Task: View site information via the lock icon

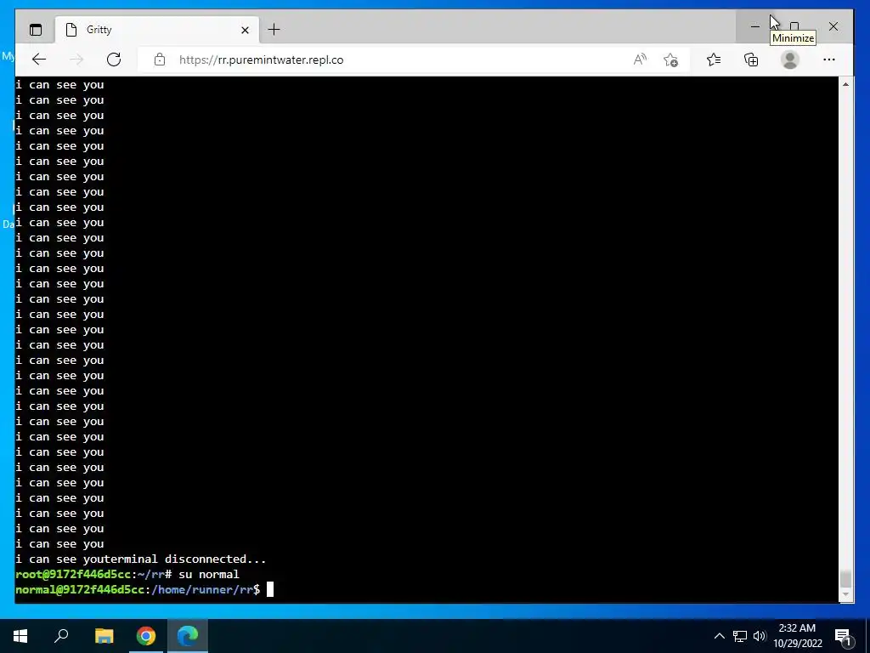Action: pyautogui.click(x=160, y=60)
